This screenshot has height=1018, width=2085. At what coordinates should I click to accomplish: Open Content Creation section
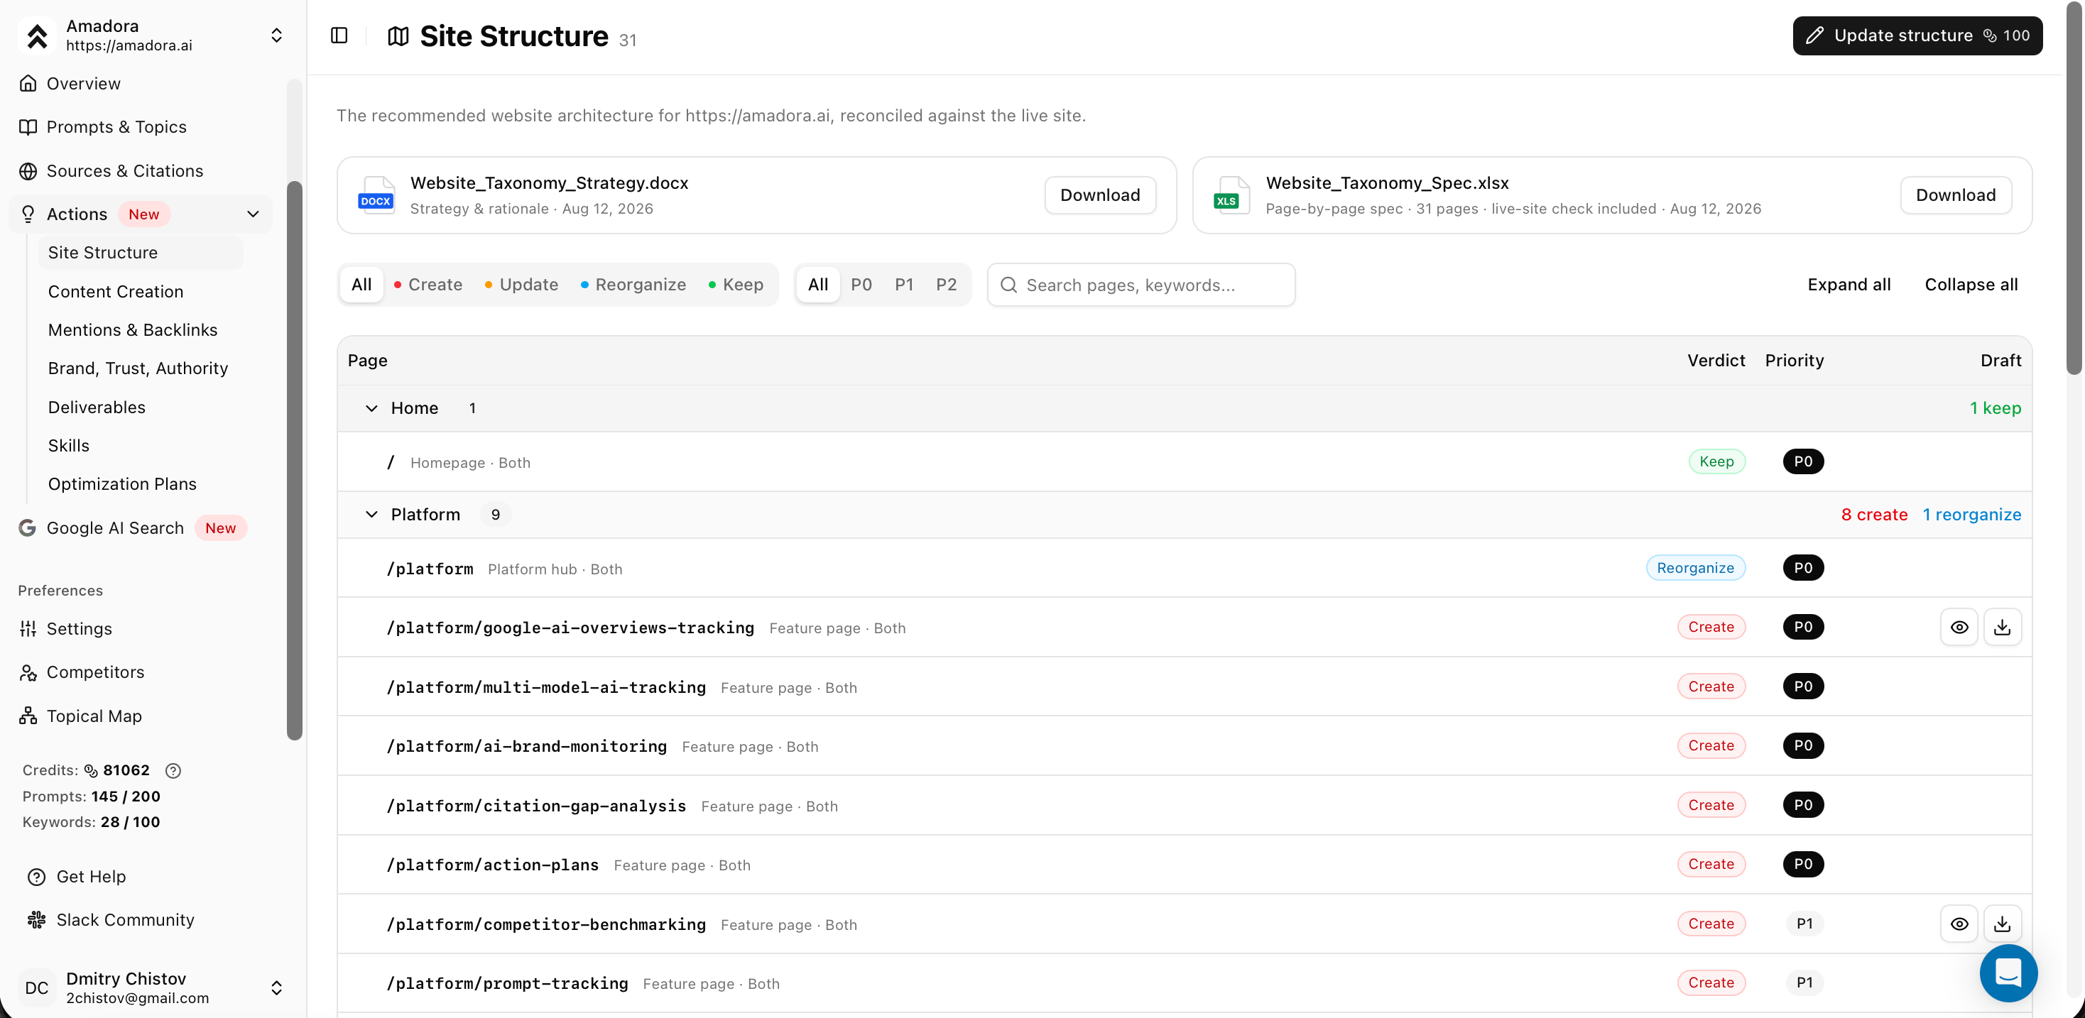pos(116,291)
